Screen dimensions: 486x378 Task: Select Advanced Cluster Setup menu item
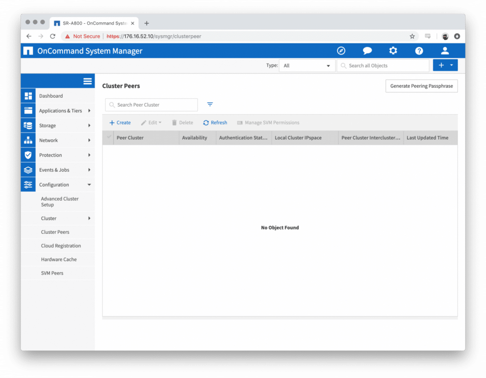click(60, 202)
